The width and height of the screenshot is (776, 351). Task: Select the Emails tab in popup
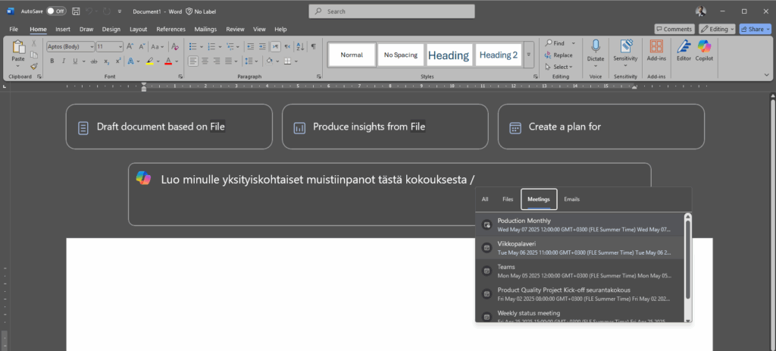tap(571, 199)
